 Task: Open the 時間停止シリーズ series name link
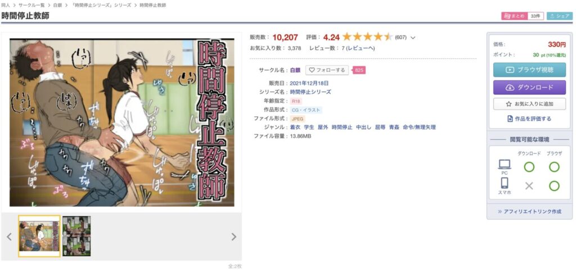pyautogui.click(x=310, y=92)
